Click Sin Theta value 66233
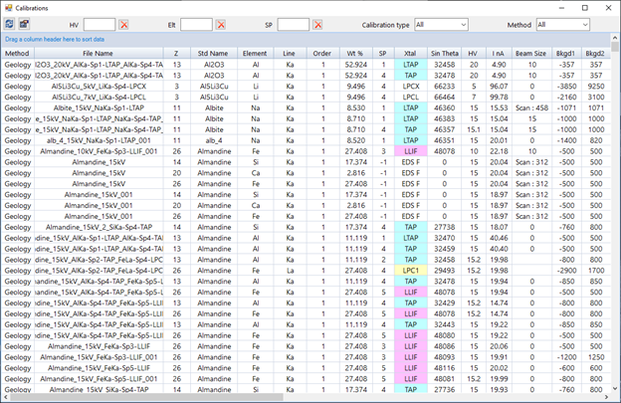 445,87
